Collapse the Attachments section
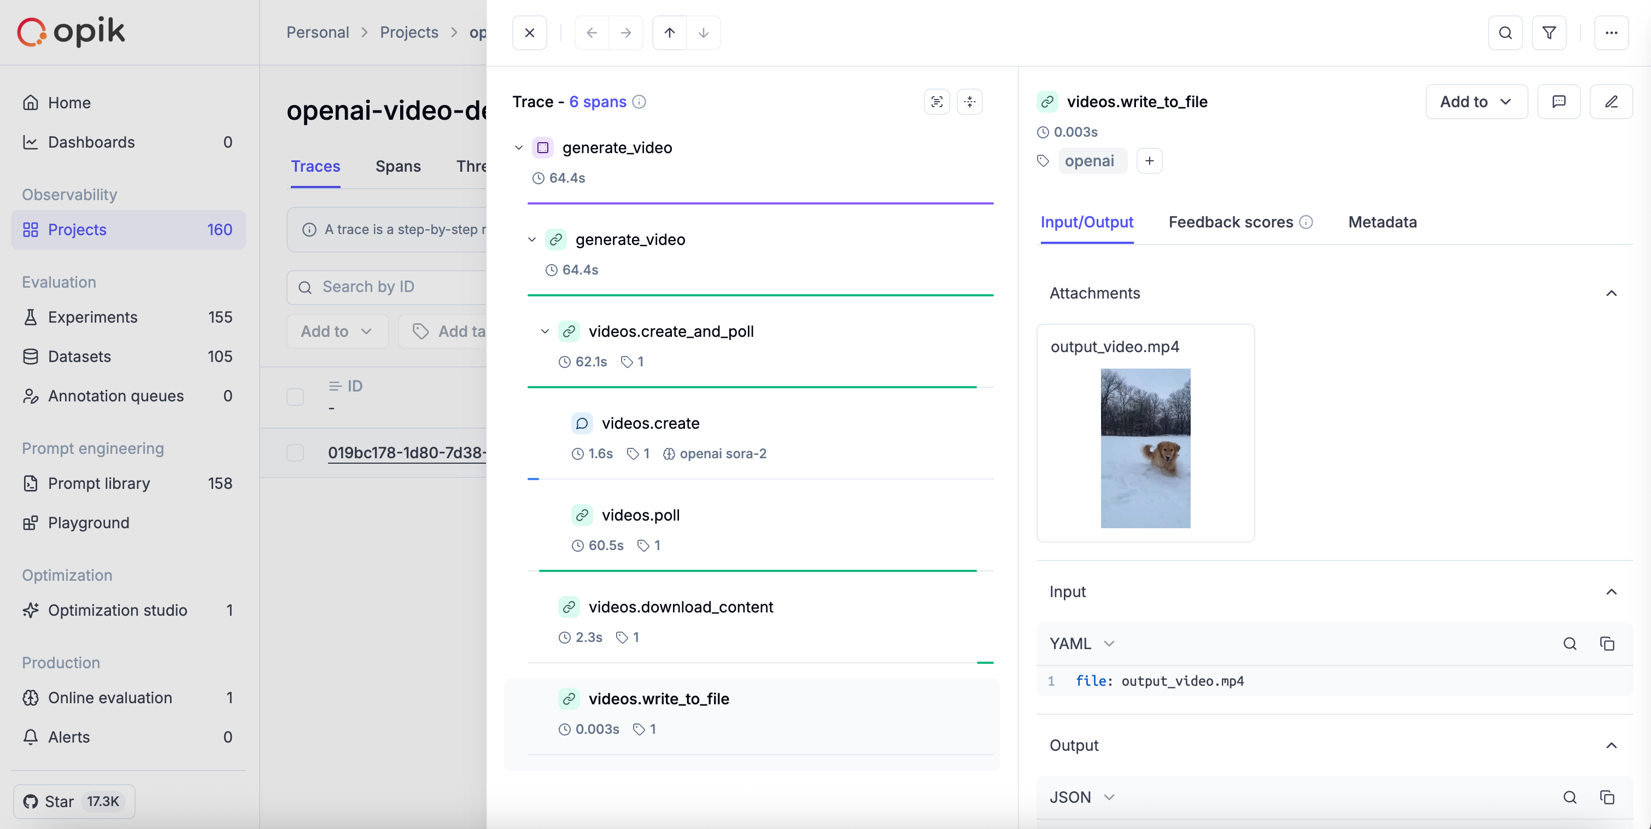1651x829 pixels. [1611, 293]
